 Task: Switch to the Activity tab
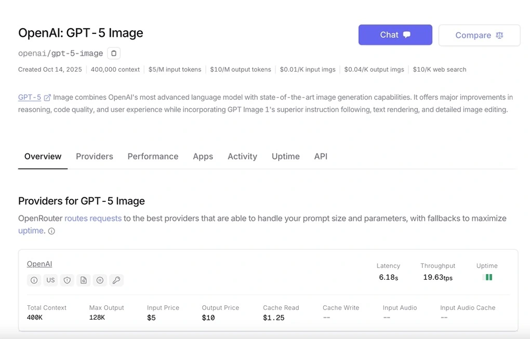tap(242, 156)
